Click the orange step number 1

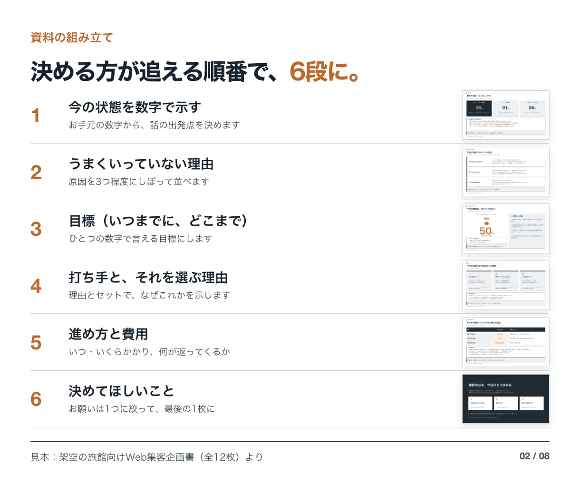(36, 116)
